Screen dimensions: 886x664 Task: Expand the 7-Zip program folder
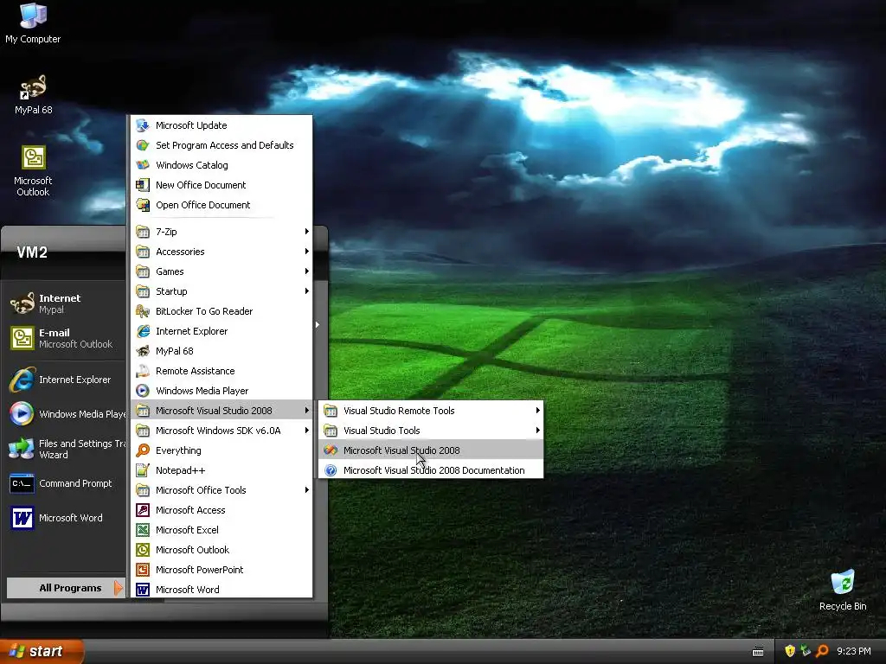[x=221, y=232]
